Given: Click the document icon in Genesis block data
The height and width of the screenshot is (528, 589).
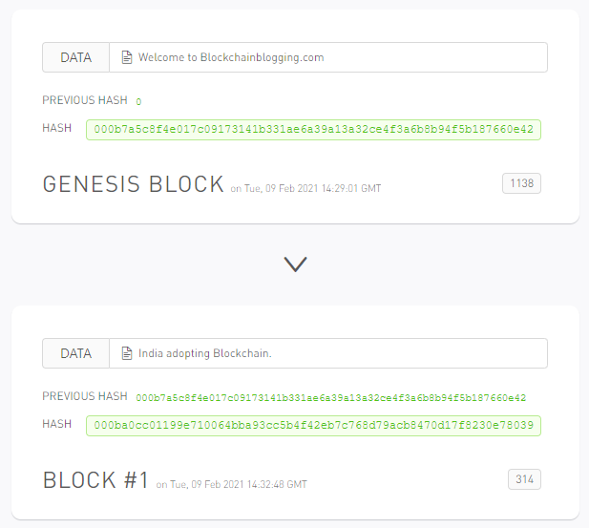Looking at the screenshot, I should click(127, 57).
